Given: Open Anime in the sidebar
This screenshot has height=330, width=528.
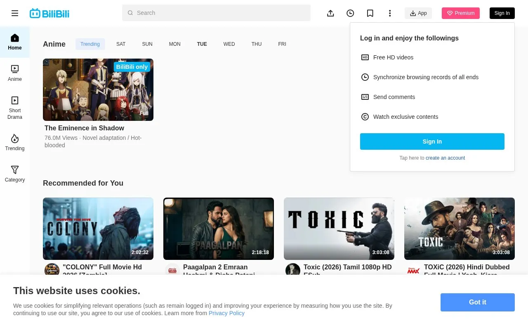Looking at the screenshot, I should 15,73.
